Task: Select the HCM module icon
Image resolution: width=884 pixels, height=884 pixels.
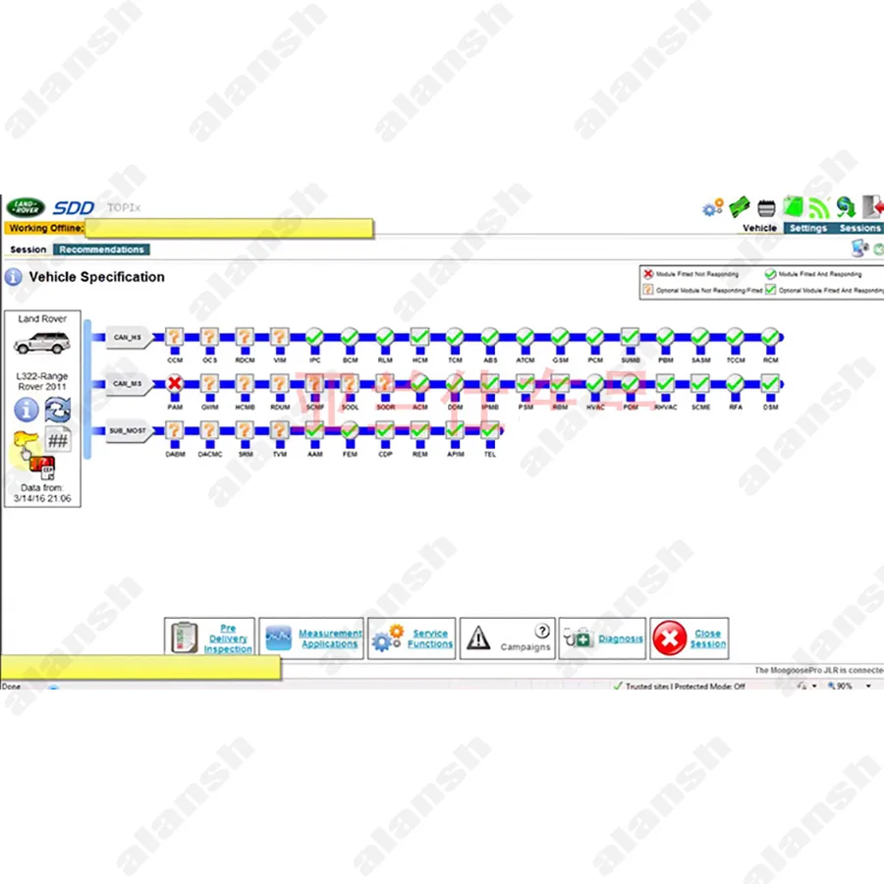Action: 419,337
